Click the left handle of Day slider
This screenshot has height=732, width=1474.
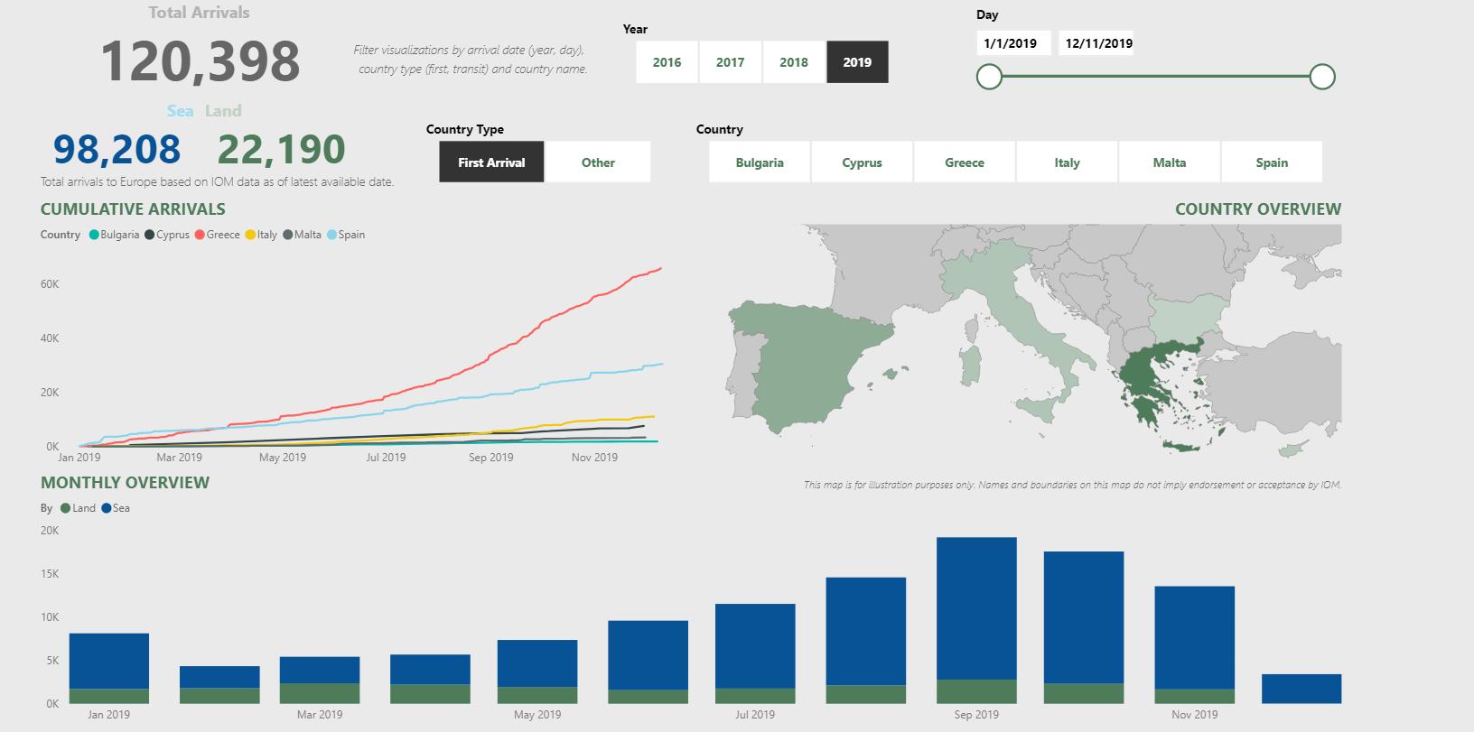coord(990,77)
